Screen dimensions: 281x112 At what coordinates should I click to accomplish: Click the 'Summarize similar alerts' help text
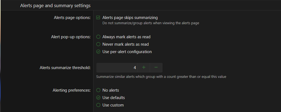point(161,77)
